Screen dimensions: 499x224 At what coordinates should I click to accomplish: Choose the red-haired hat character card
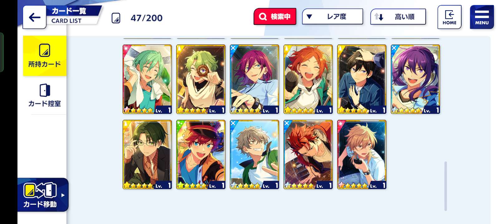(x=201, y=155)
